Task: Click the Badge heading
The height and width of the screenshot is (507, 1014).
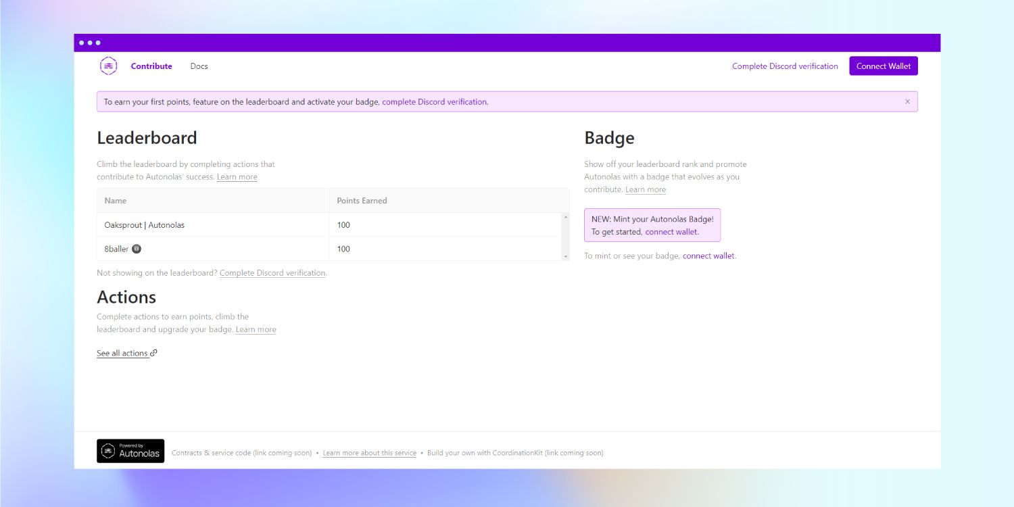Action: [609, 138]
